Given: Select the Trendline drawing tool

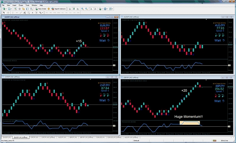Looking at the screenshot, I should pyautogui.click(x=21, y=12).
